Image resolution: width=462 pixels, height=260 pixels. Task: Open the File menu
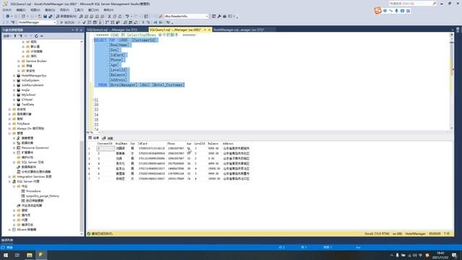(x=6, y=10)
